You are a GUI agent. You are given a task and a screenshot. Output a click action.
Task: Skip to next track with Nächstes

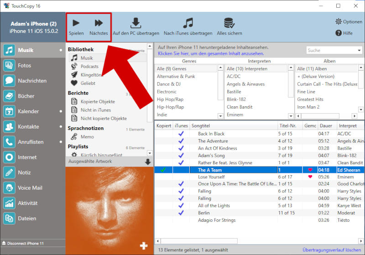coord(99,27)
